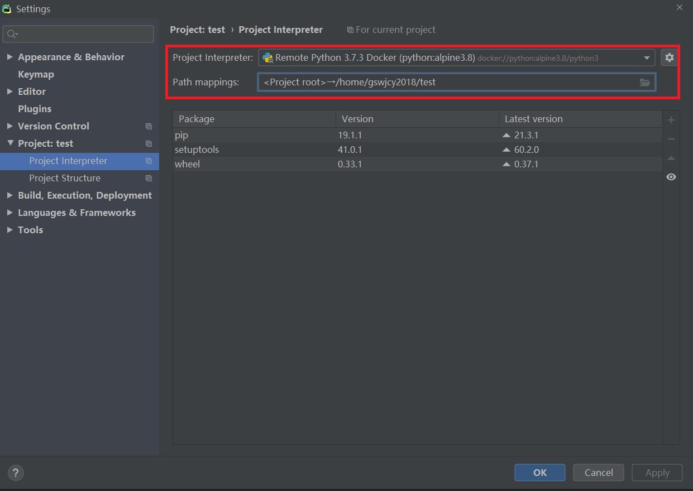Click copy icon beside Project Structure
The image size is (693, 491).
click(x=149, y=178)
